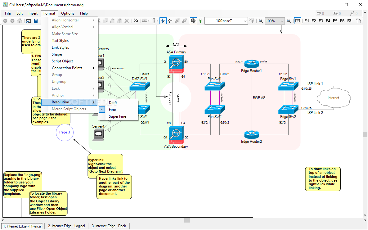Zoom in with the magnifier plus icon
Viewport: 368px width, 230px height.
pyautogui.click(x=289, y=21)
